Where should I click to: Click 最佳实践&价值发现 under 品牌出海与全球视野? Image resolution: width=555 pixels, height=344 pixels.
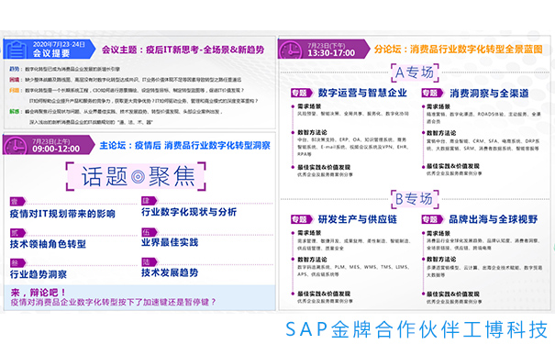pyautogui.click(x=452, y=294)
